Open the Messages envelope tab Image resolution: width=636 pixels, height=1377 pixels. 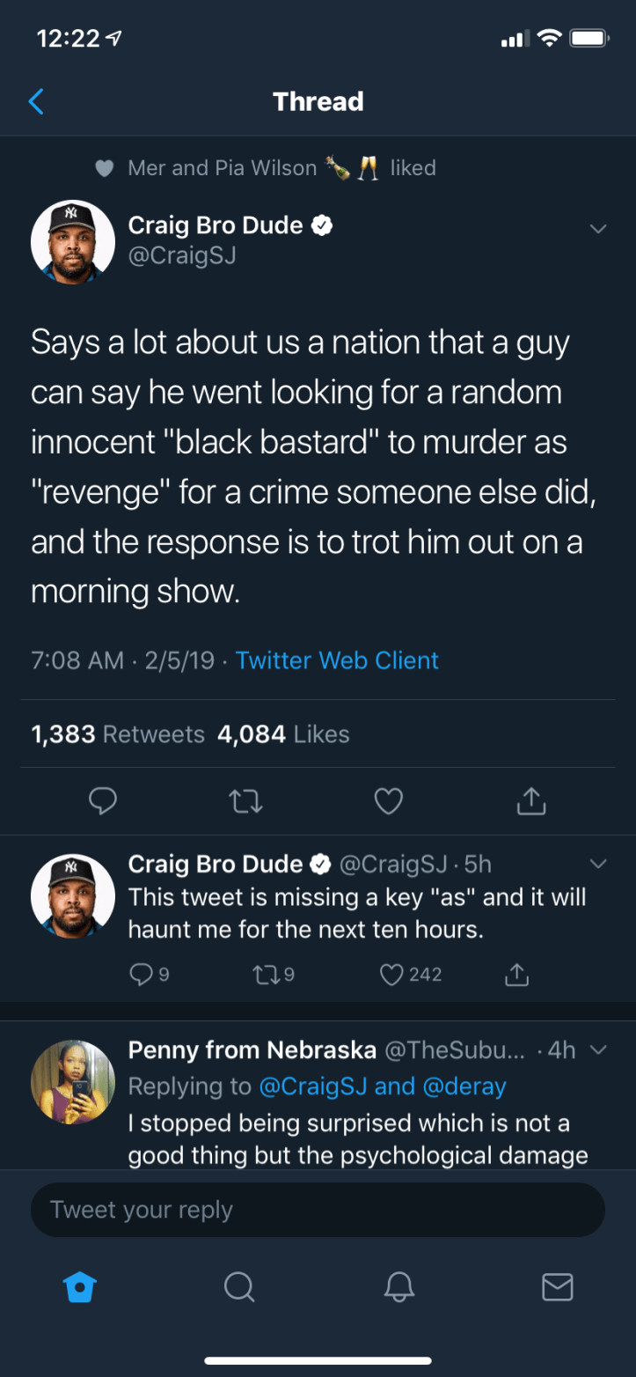pos(557,1287)
